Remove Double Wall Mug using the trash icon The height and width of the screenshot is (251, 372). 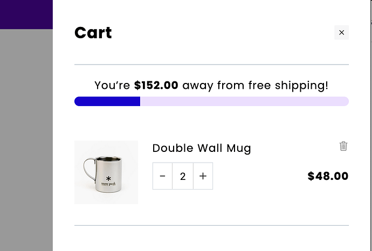[343, 146]
